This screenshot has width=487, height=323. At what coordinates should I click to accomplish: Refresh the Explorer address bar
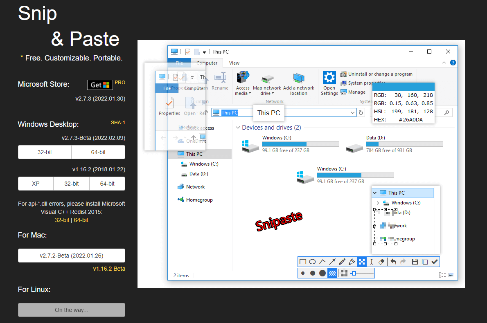coord(361,112)
